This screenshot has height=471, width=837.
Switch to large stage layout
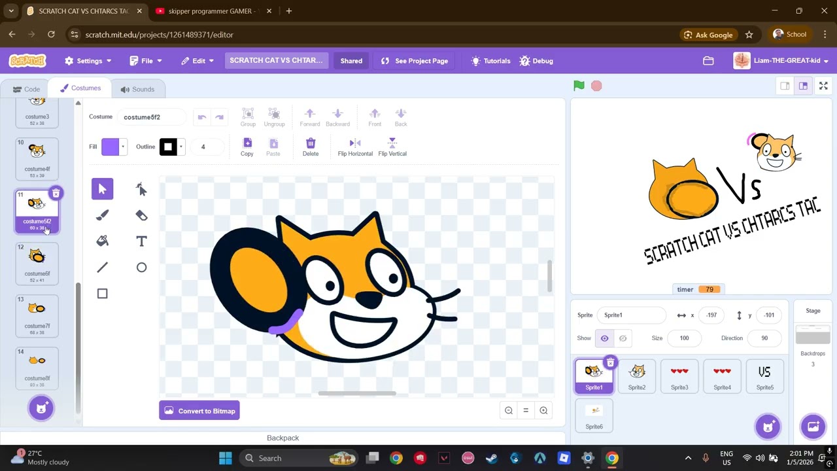pyautogui.click(x=803, y=86)
